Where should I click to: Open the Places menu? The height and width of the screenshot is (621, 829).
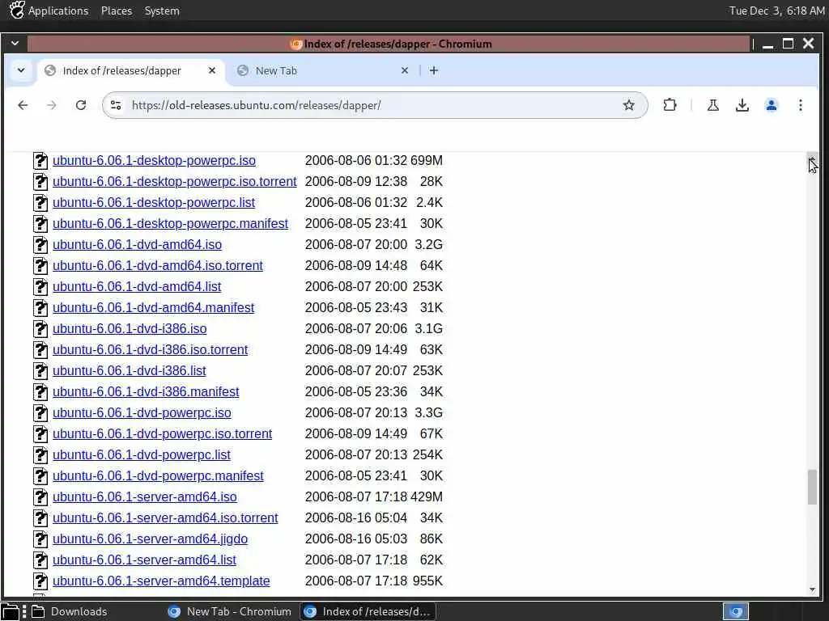tap(117, 11)
